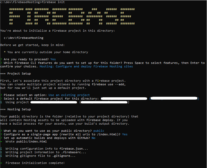Click 'Firebase initialization complete!' message
207x168 pixels.
tap(35, 163)
